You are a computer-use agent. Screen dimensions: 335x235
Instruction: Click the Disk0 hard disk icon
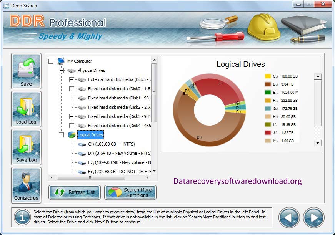82,89
